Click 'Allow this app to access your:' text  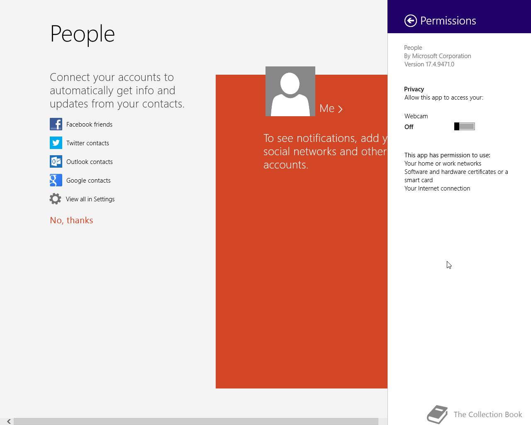pyautogui.click(x=444, y=98)
